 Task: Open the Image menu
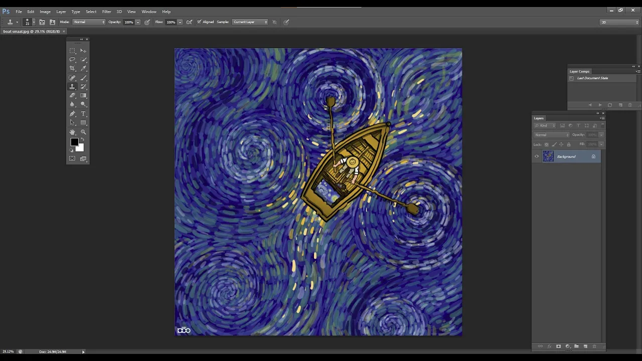click(45, 12)
